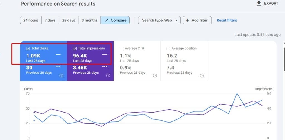Click plus icon on Add filter

coord(187,20)
